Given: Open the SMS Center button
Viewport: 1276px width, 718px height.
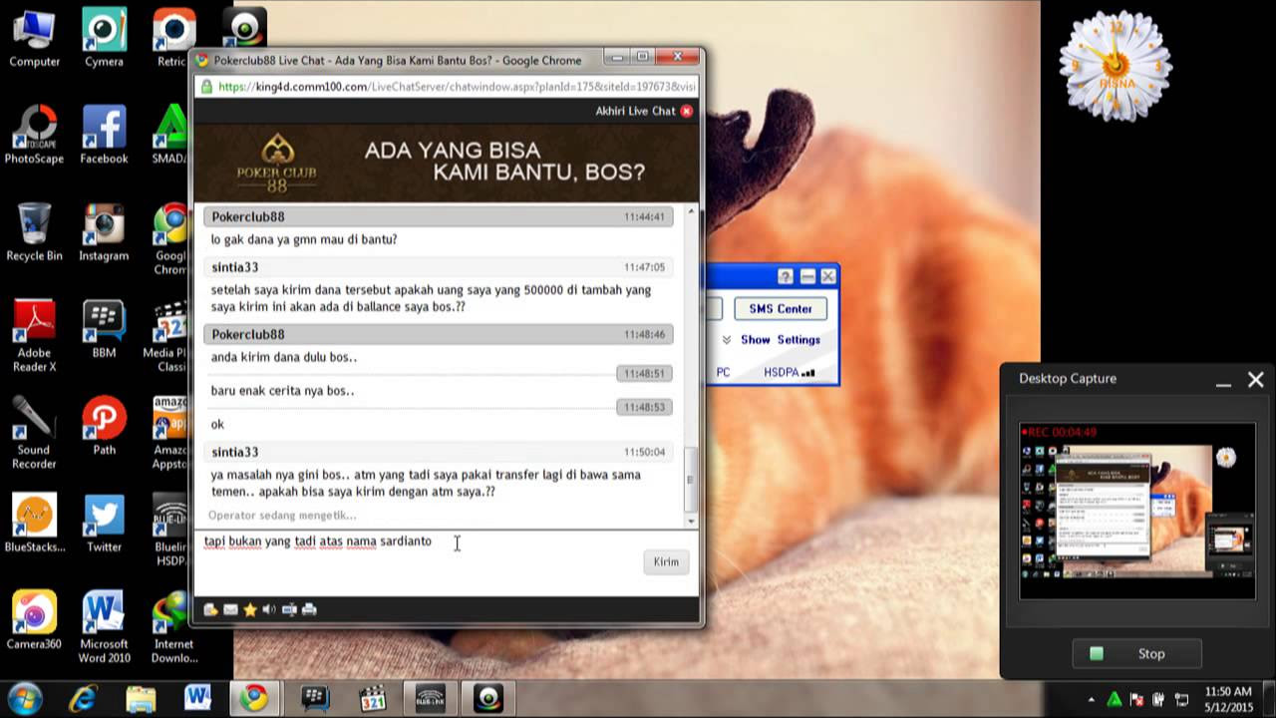Looking at the screenshot, I should coord(780,309).
